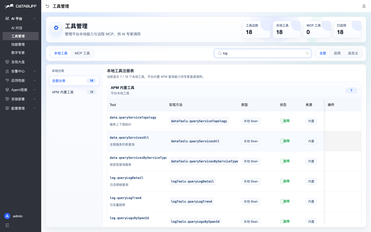The image size is (371, 232).
Task: Click 内置 source tag in queryServicesByServiceType row
Action: [311, 161]
